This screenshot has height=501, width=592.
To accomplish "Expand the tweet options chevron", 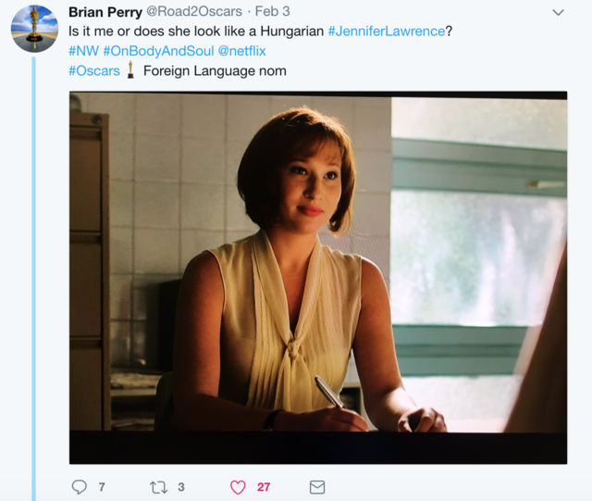I will click(558, 12).
